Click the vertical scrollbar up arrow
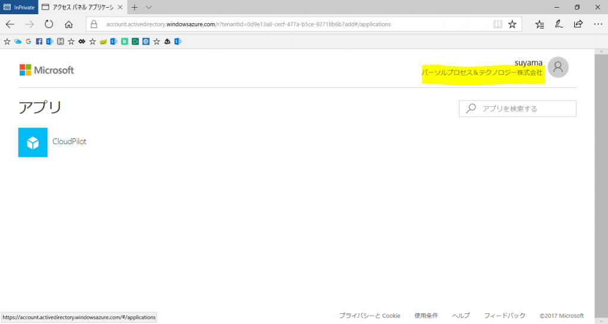Viewport: 608px width, 324px height. click(601, 52)
